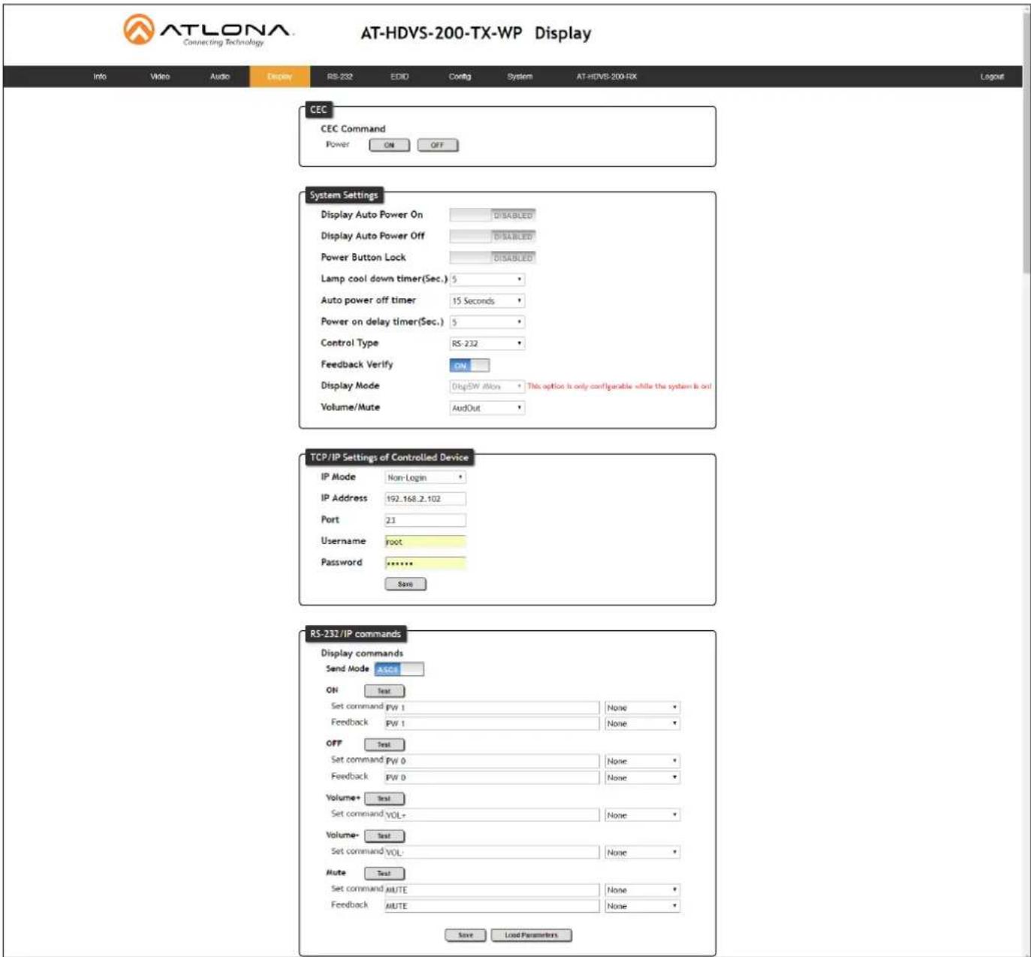Image resolution: width=1031 pixels, height=957 pixels.
Task: Open the Video tab
Action: (160, 77)
